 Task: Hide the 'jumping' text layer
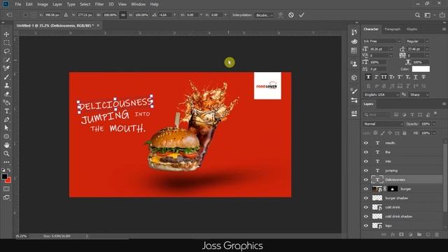(366, 170)
